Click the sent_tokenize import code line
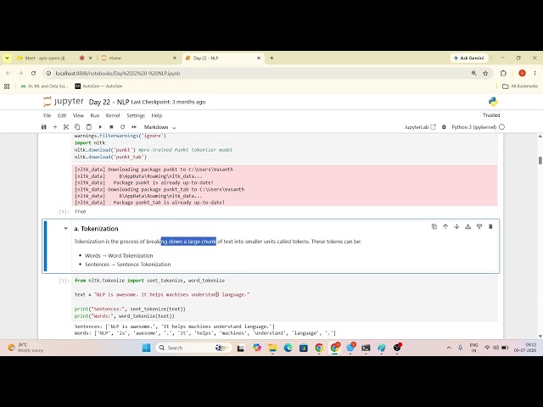The width and height of the screenshot is (543, 407). [x=149, y=281]
